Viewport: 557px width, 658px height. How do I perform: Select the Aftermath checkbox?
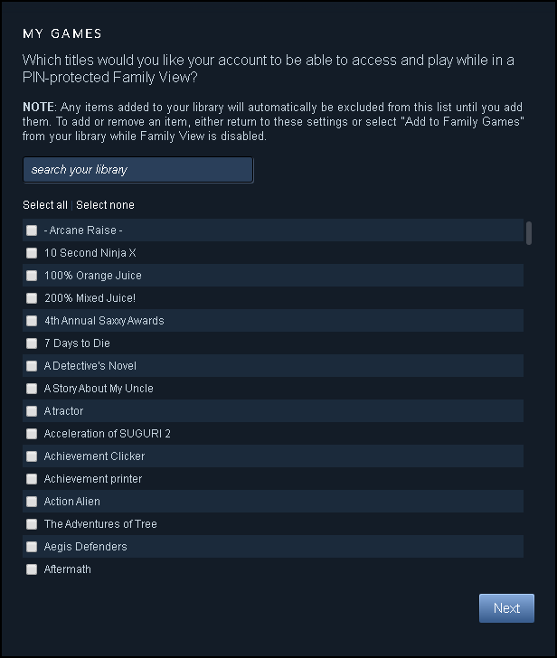pos(32,569)
